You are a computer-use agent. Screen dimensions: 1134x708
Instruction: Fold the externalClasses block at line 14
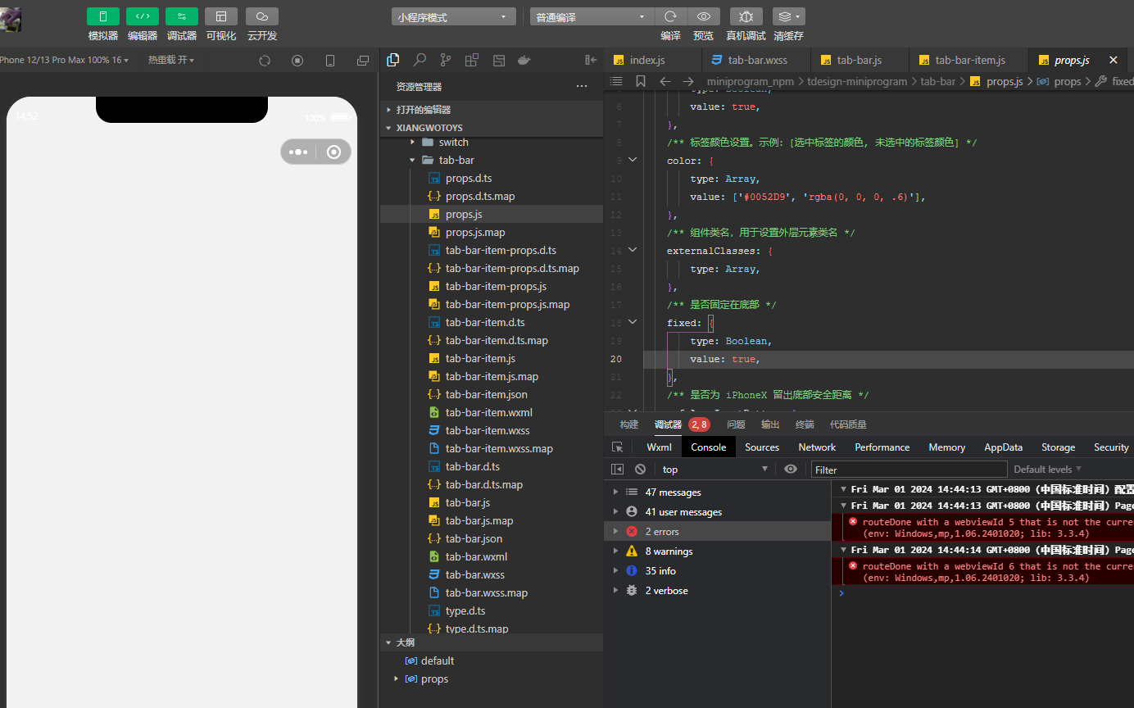[x=633, y=250]
